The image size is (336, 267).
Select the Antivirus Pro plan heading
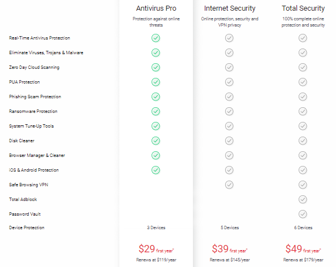[156, 8]
